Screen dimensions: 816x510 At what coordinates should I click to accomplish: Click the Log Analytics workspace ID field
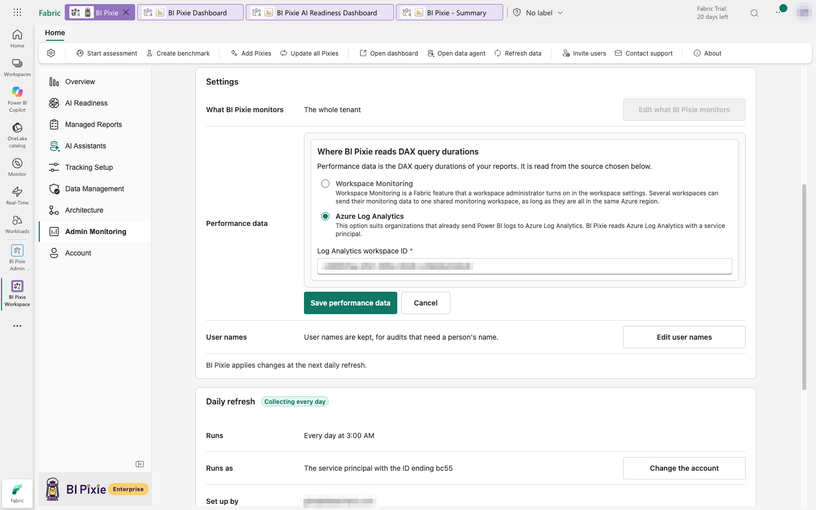click(525, 266)
